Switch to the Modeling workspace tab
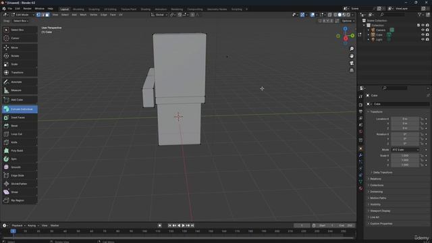This screenshot has height=243, width=432. tap(78, 9)
